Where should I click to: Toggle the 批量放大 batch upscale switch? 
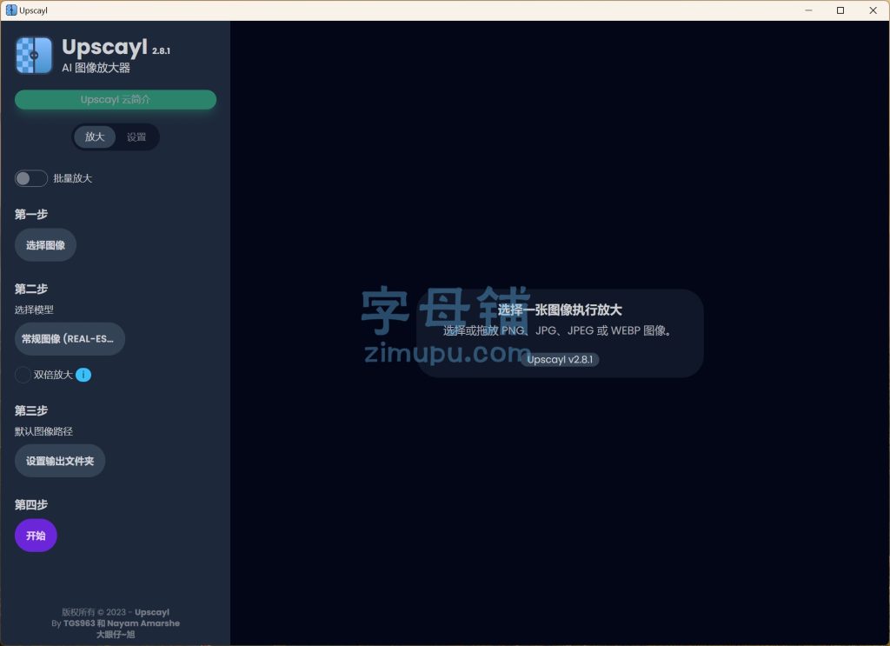point(30,178)
